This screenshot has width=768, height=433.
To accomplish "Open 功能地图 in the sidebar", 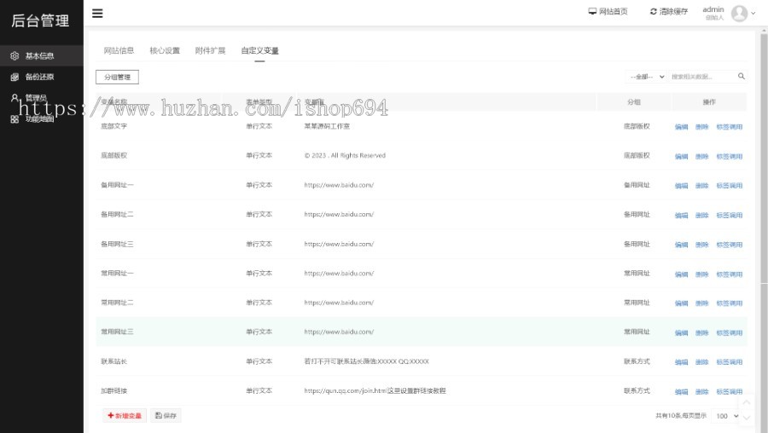I will click(42, 118).
